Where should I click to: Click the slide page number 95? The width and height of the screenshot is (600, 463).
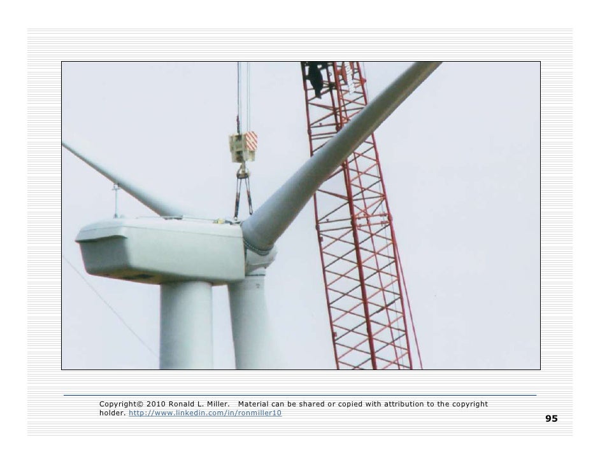click(552, 418)
